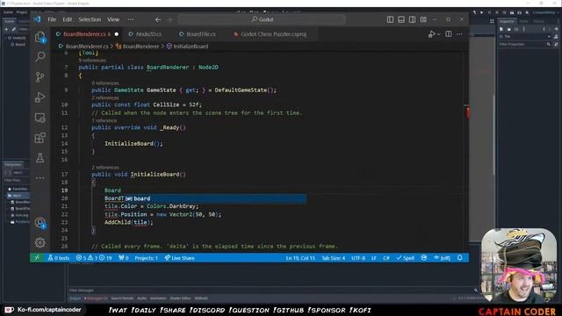Toggle the Spell checker status
Screen dimensions: 562x316
405,257
